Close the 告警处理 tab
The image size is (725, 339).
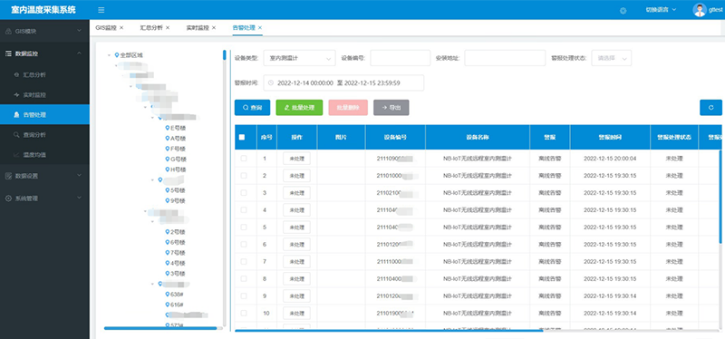260,28
